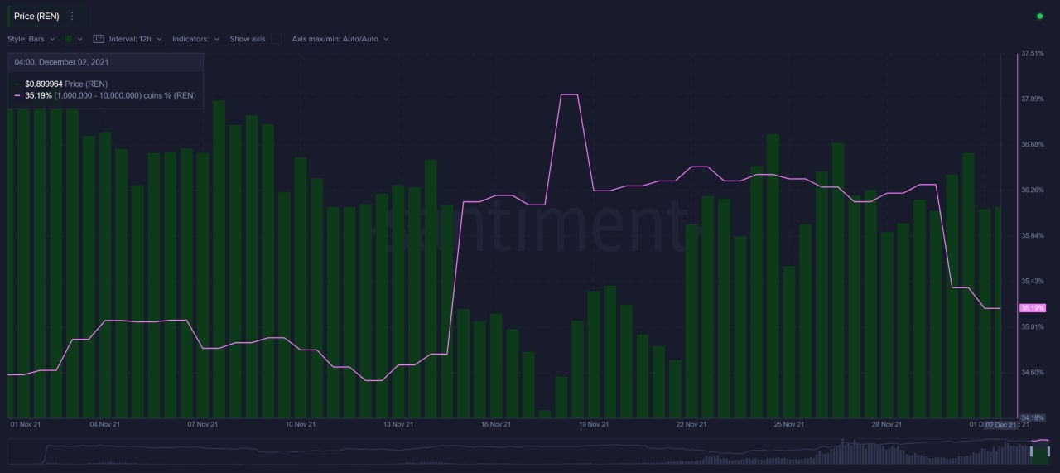Click the green status dot indicator

coord(1039,16)
